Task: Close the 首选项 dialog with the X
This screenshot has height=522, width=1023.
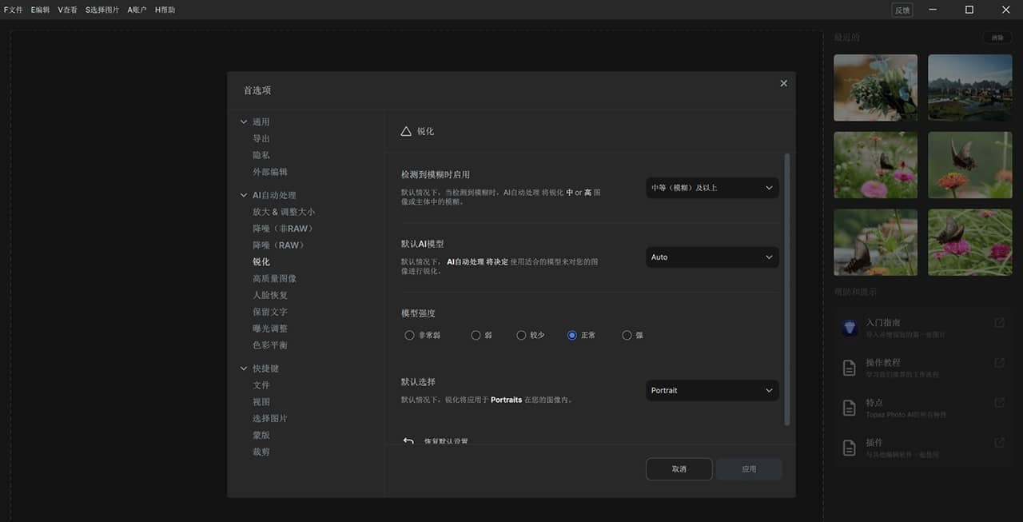Action: click(783, 83)
